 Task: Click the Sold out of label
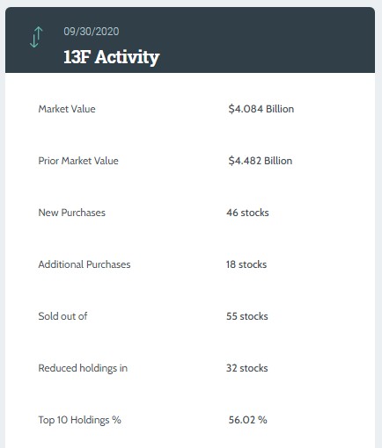coord(62,316)
